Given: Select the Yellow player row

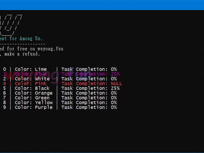Looking at the screenshot, I should (x=60, y=103).
